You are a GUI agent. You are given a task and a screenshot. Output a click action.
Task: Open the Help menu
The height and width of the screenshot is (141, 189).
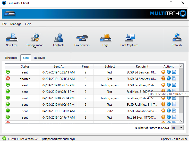[x=28, y=24]
